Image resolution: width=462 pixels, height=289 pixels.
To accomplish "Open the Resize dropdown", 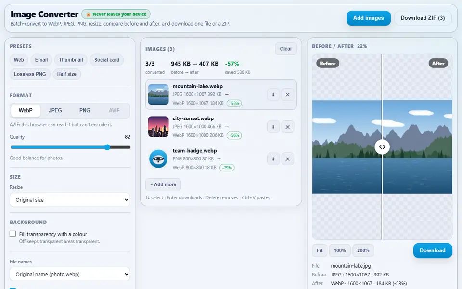I will click(70, 200).
